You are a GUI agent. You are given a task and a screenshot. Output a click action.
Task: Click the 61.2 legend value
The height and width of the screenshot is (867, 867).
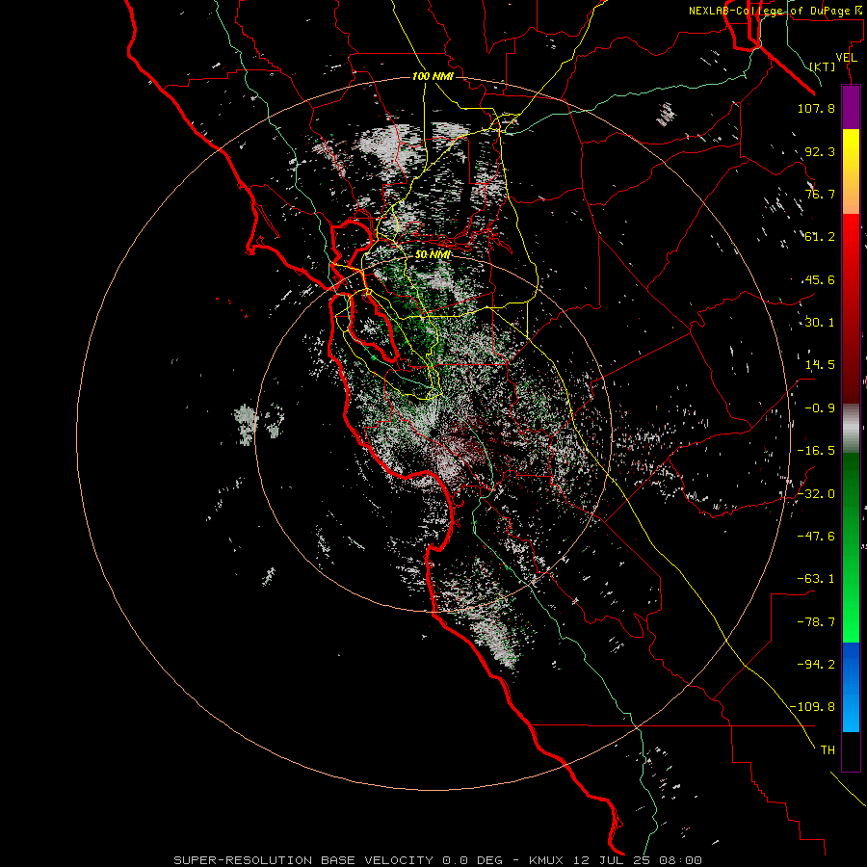pos(820,237)
